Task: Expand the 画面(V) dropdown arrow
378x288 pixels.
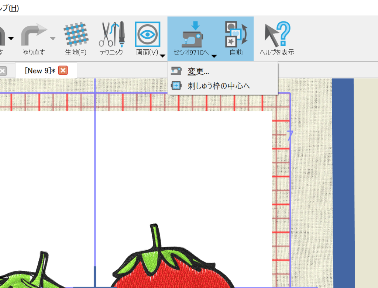Action: (x=162, y=56)
